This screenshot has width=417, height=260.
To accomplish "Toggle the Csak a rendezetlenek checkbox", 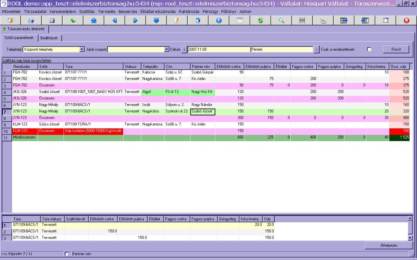I will (369, 49).
